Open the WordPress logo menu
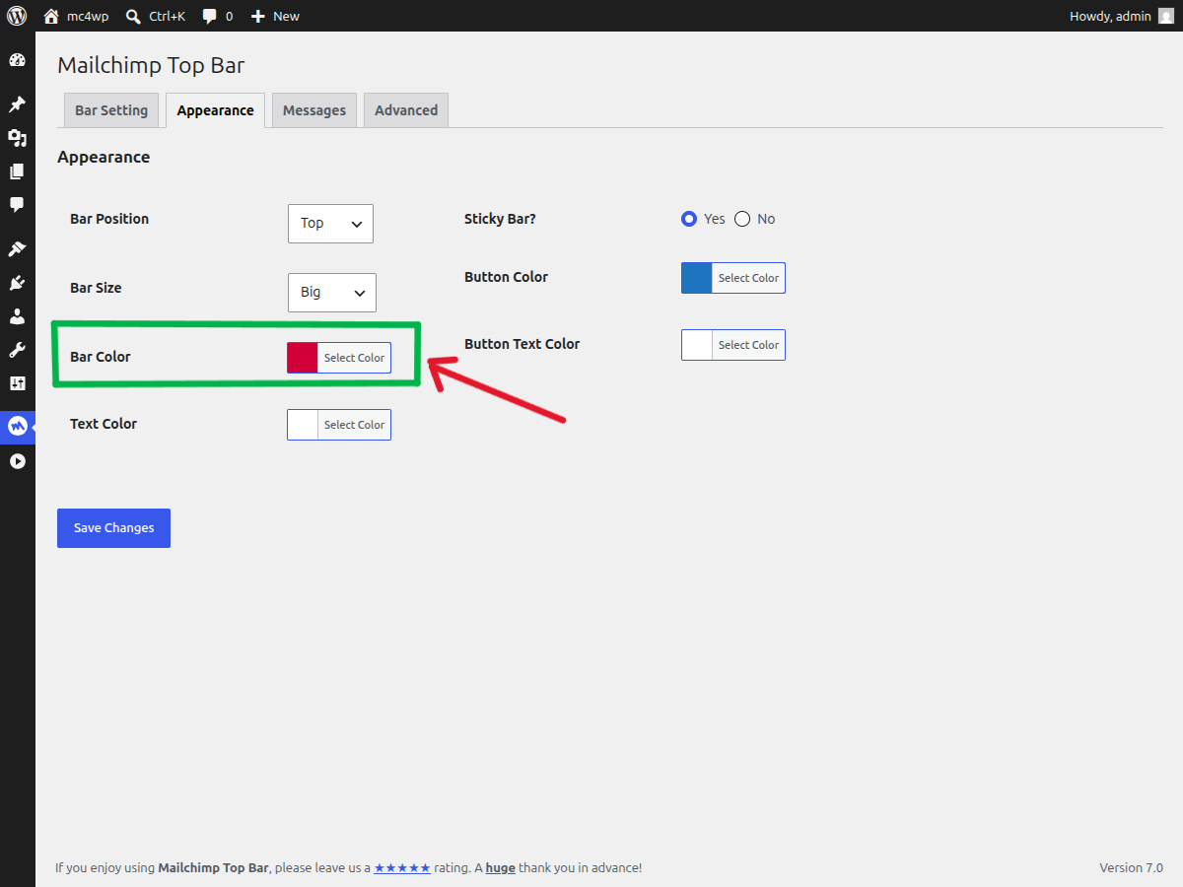 point(17,16)
